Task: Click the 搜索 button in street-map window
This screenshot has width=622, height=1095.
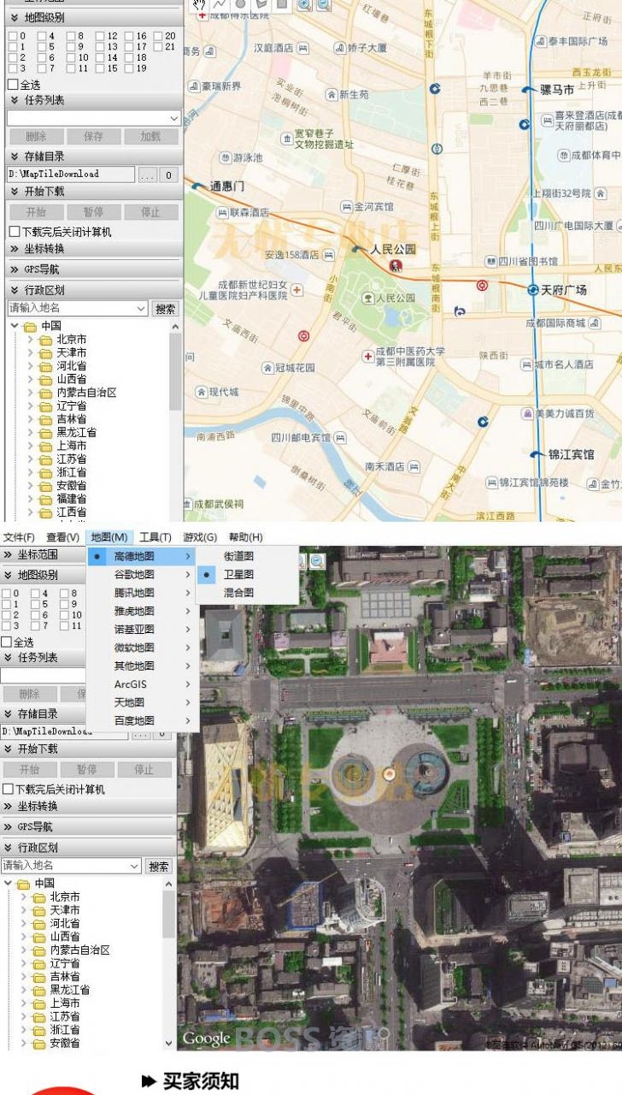Action: pyautogui.click(x=166, y=309)
